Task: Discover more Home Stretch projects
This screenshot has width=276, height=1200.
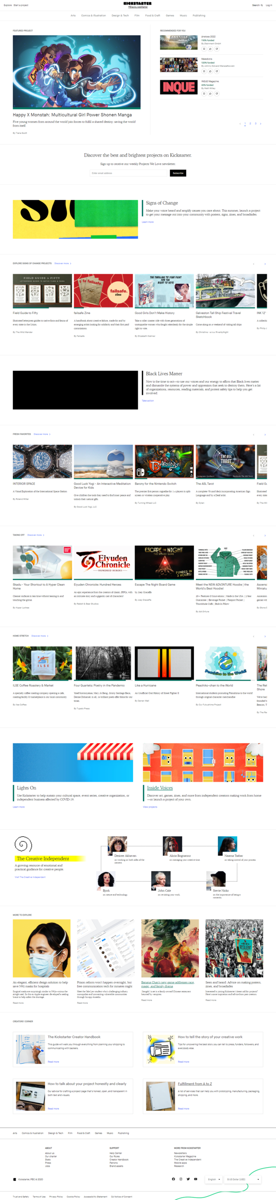Action: pyautogui.click(x=40, y=636)
